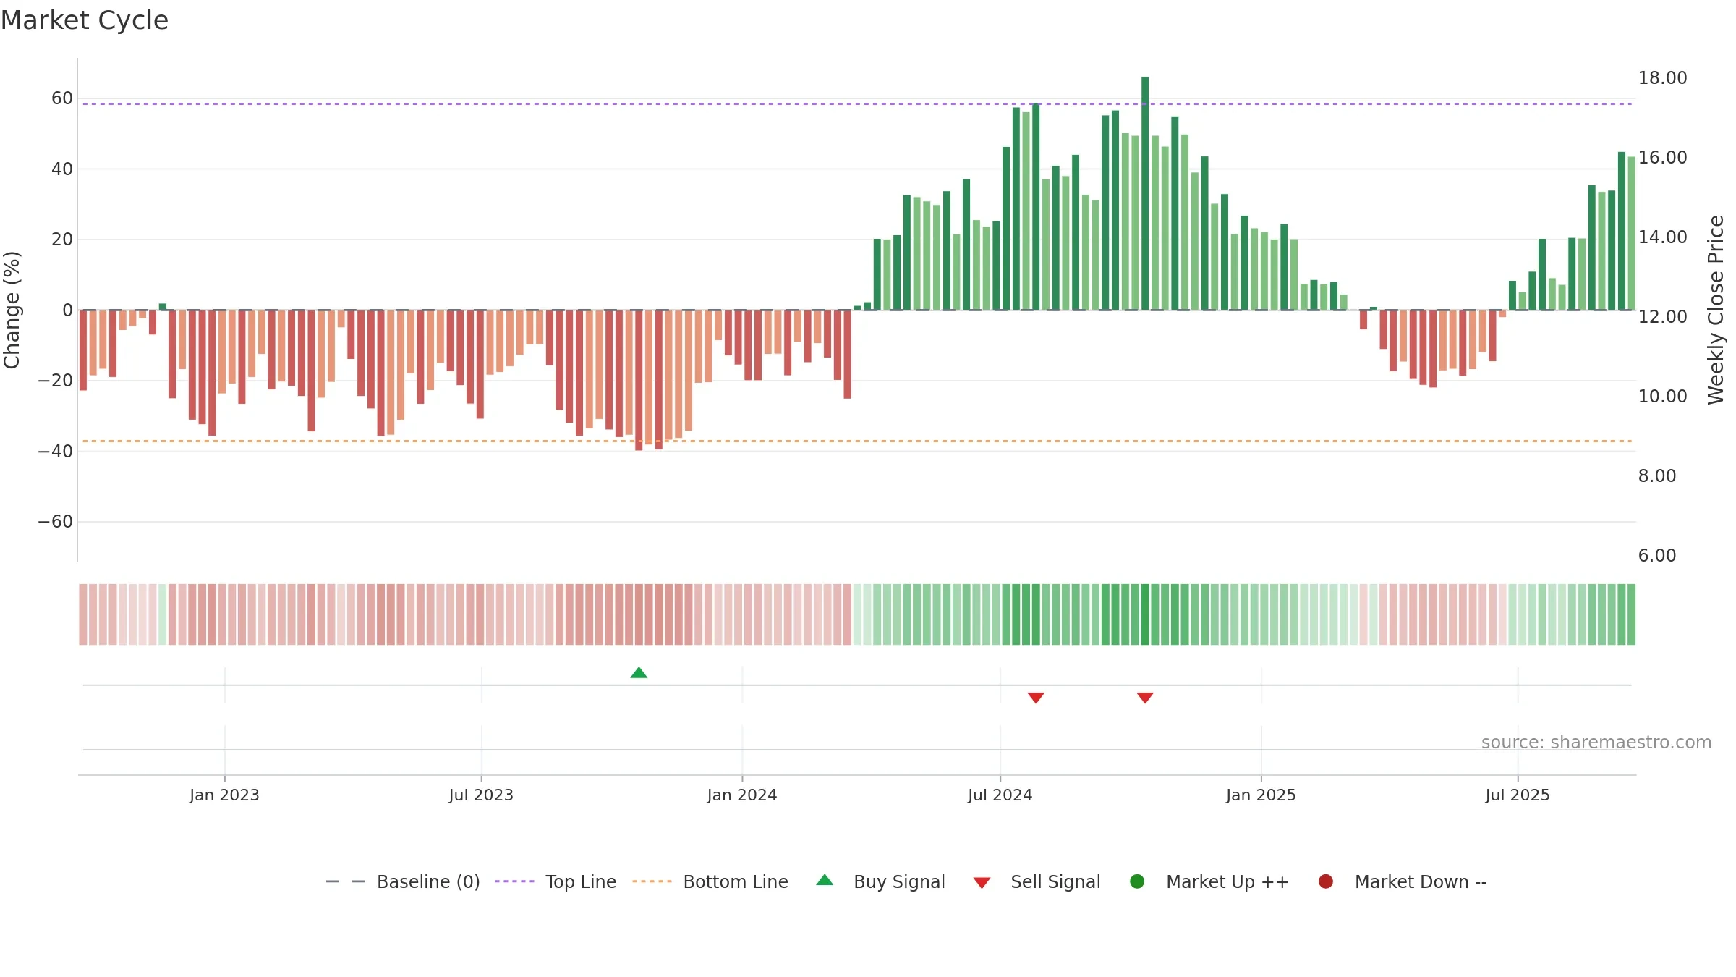Toggle the Market Up ++ legend entry
This screenshot has width=1736, height=977.
(x=1209, y=882)
